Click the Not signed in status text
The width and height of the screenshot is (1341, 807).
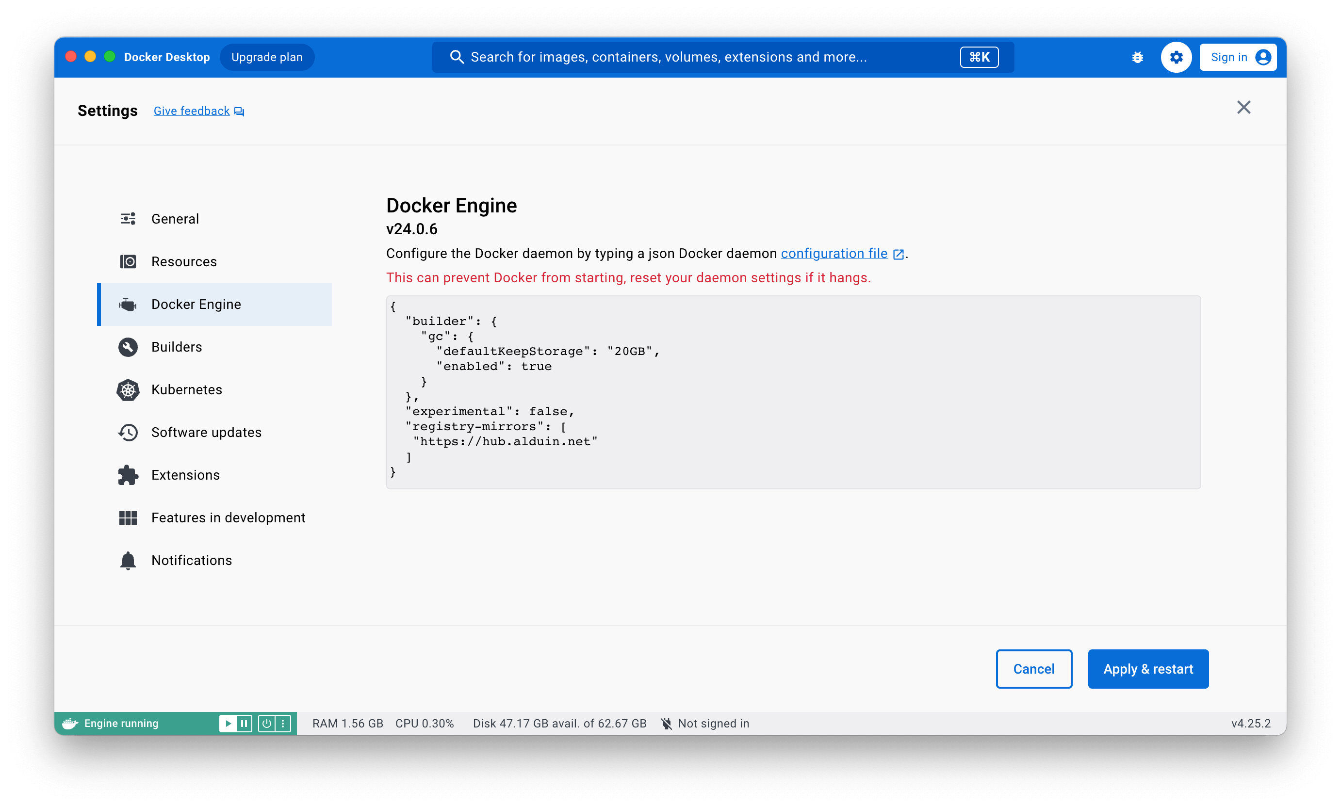[714, 723]
